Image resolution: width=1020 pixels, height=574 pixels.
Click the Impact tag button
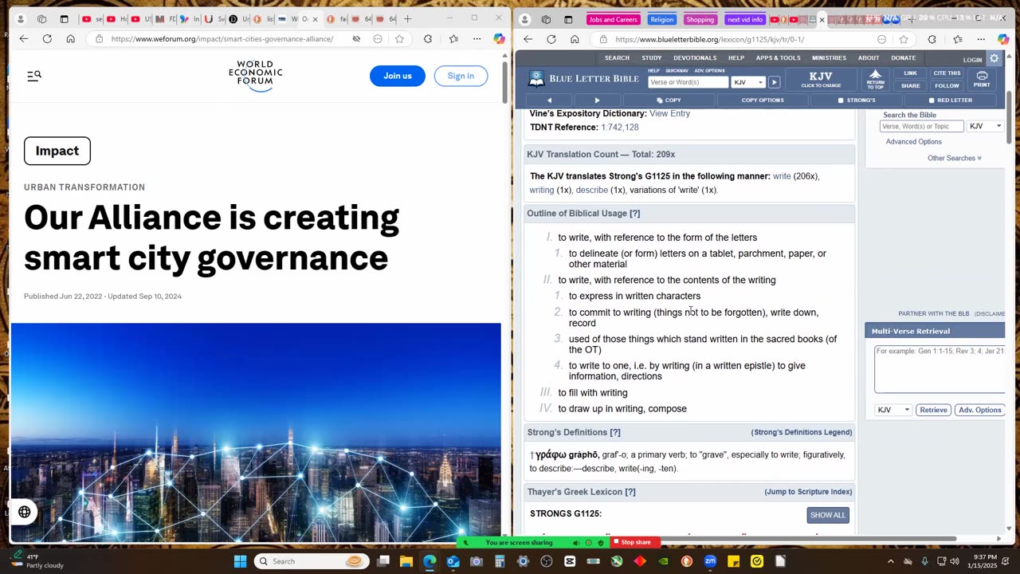(57, 151)
